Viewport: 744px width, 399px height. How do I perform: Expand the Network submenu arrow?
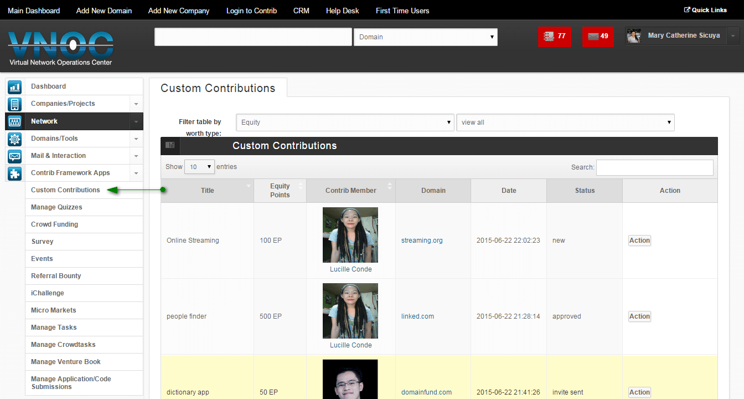pyautogui.click(x=136, y=121)
